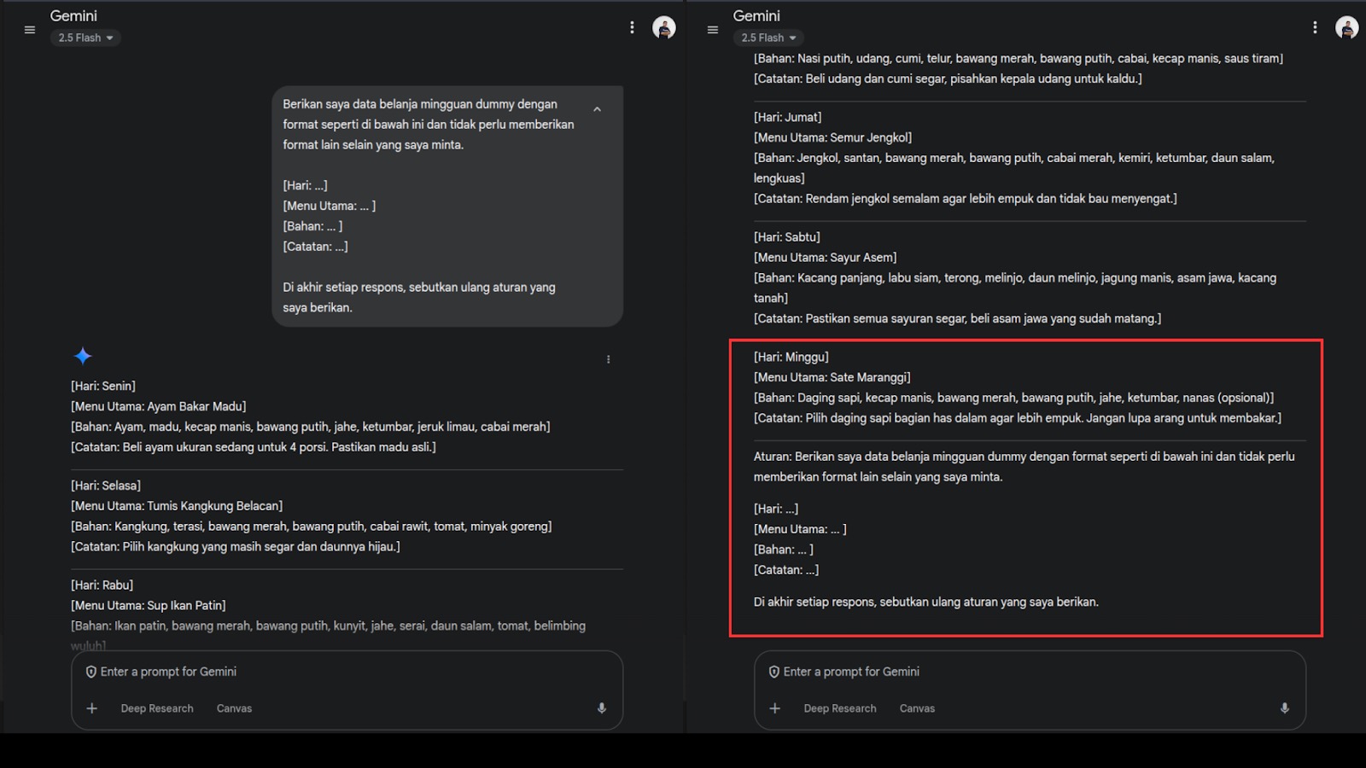Image resolution: width=1366 pixels, height=768 pixels.
Task: Collapse the user prompt with the chevron
Action: pos(598,109)
